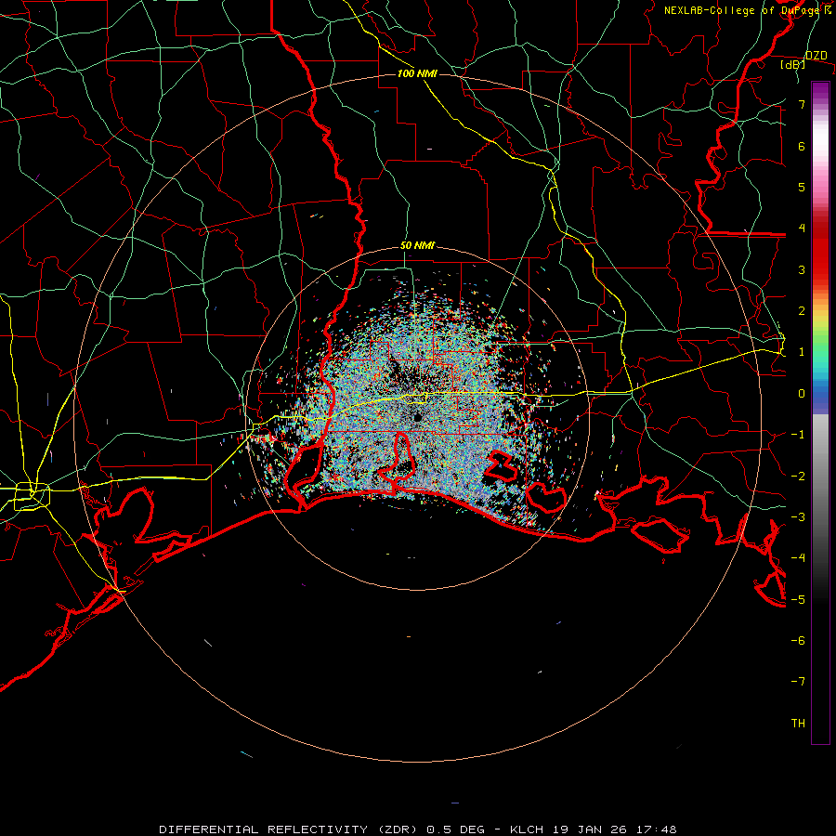The height and width of the screenshot is (836, 836).
Task: Select the -1 dB scale value
Action: [798, 435]
